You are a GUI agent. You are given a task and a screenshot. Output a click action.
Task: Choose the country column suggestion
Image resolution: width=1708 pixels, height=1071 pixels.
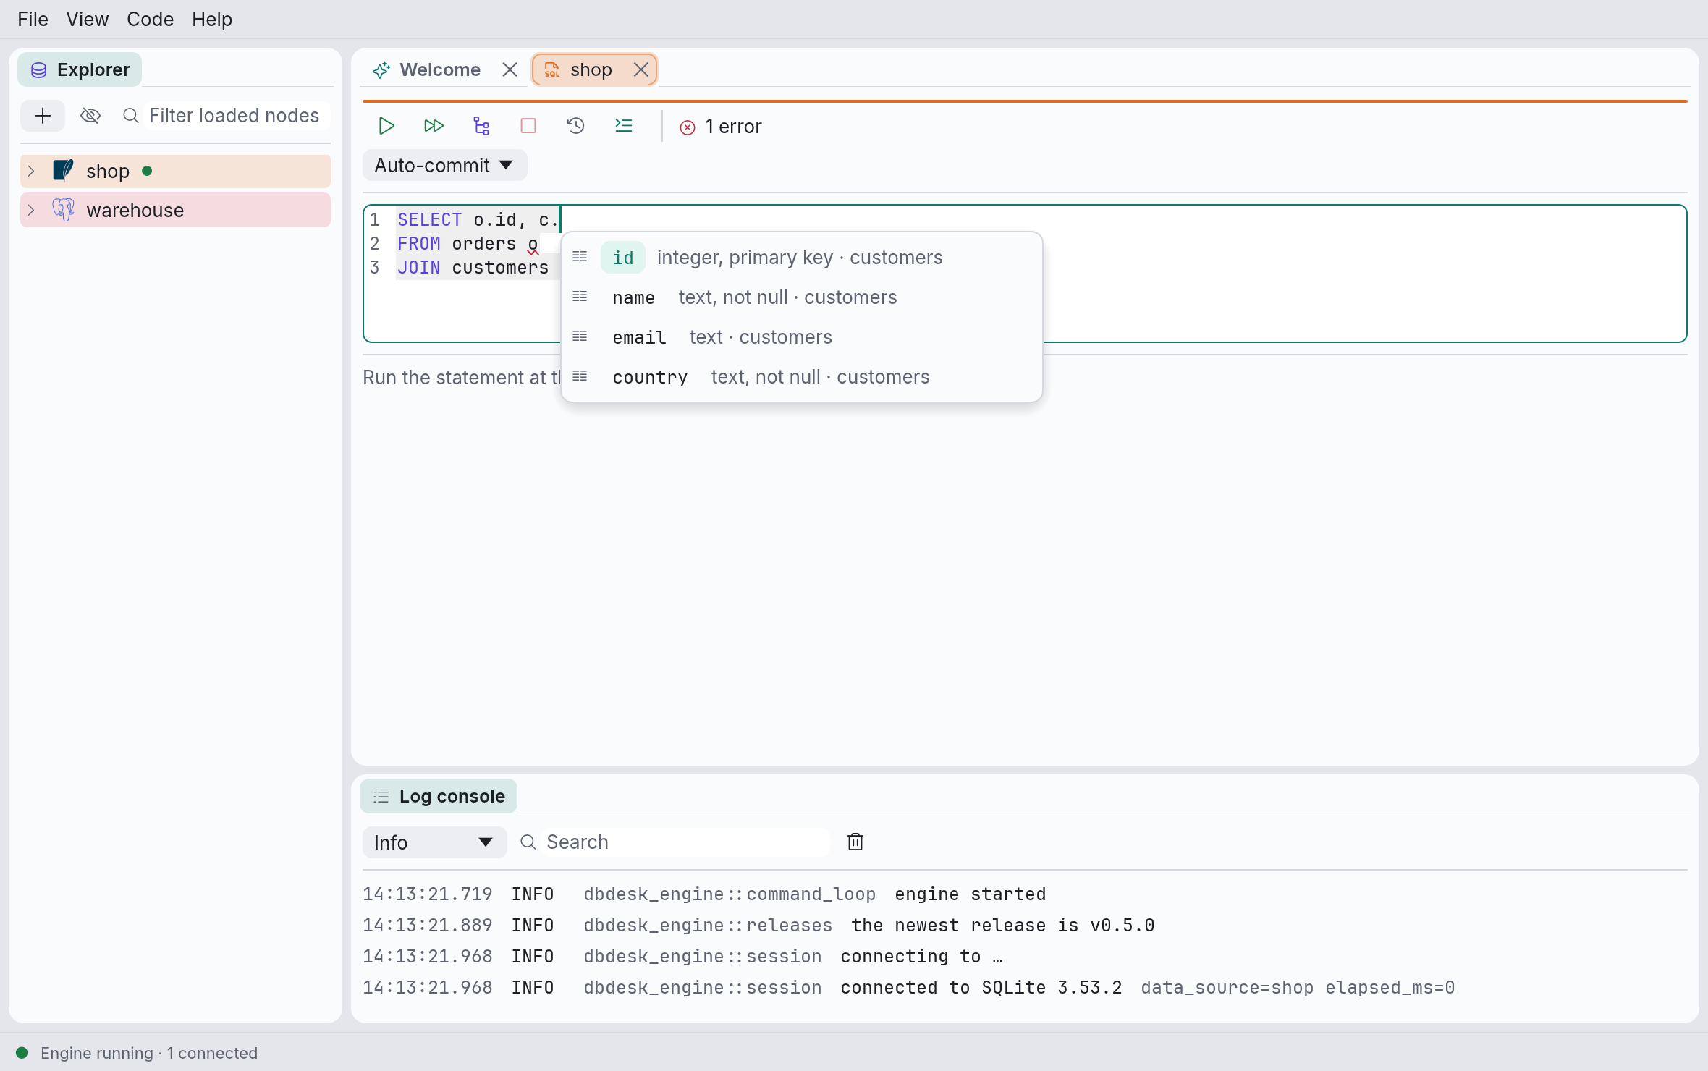point(802,377)
